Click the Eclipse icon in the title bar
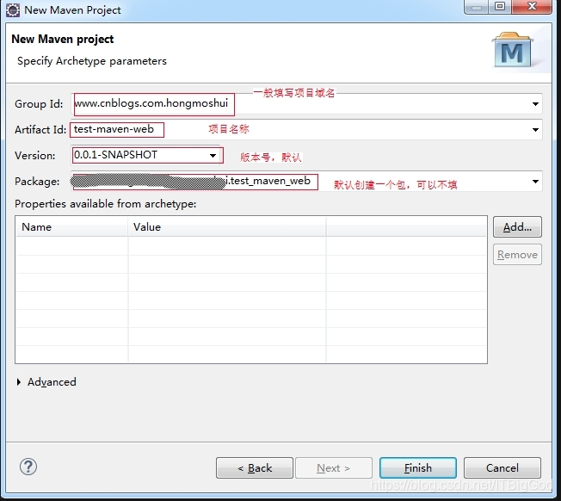Viewport: 561px width, 501px height. pyautogui.click(x=13, y=10)
